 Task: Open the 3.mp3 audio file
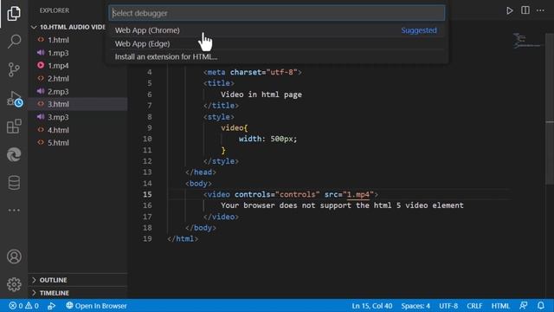point(78,117)
